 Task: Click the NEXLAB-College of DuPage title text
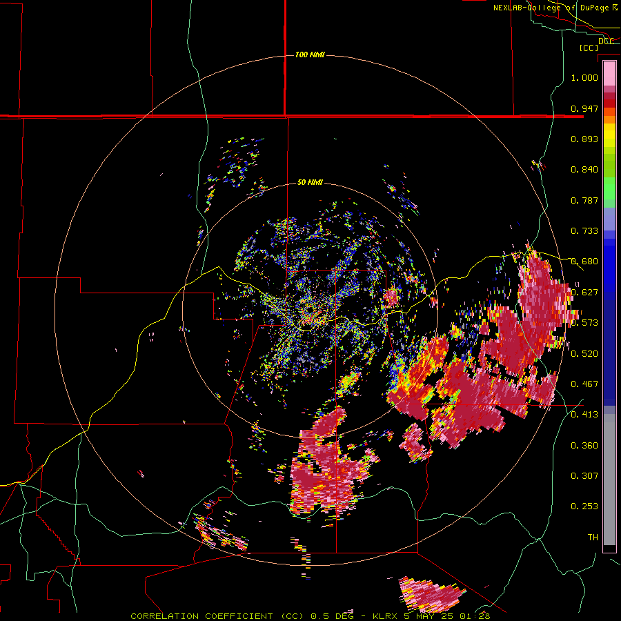point(551,8)
